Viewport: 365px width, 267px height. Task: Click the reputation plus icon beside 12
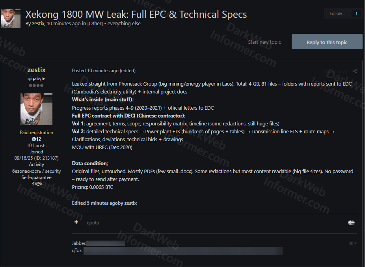click(x=34, y=139)
